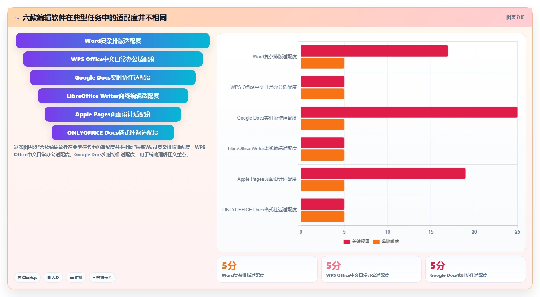This screenshot has height=297, width=540.
Task: Select the Google Docs实时协作适配度 funnel bar
Action: [x=113, y=77]
